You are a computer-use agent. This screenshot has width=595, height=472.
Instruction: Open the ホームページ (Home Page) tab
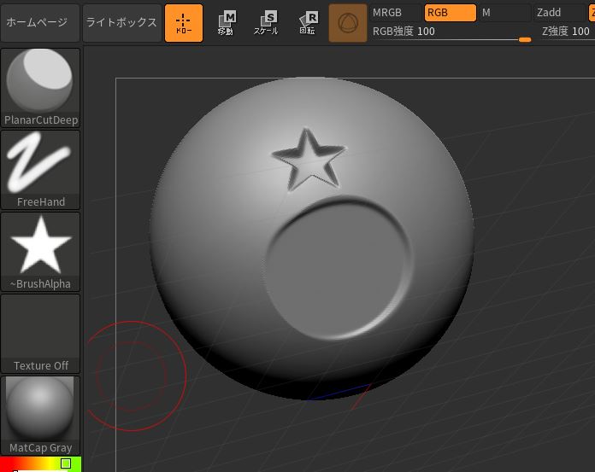coord(40,23)
